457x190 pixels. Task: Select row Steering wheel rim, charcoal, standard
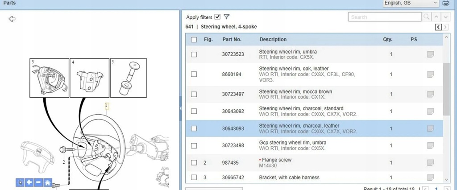pos(314,112)
